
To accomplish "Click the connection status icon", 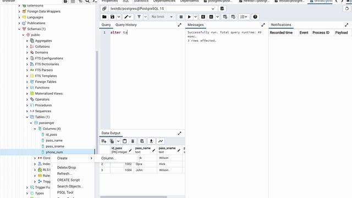I will pyautogui.click(x=104, y=9).
